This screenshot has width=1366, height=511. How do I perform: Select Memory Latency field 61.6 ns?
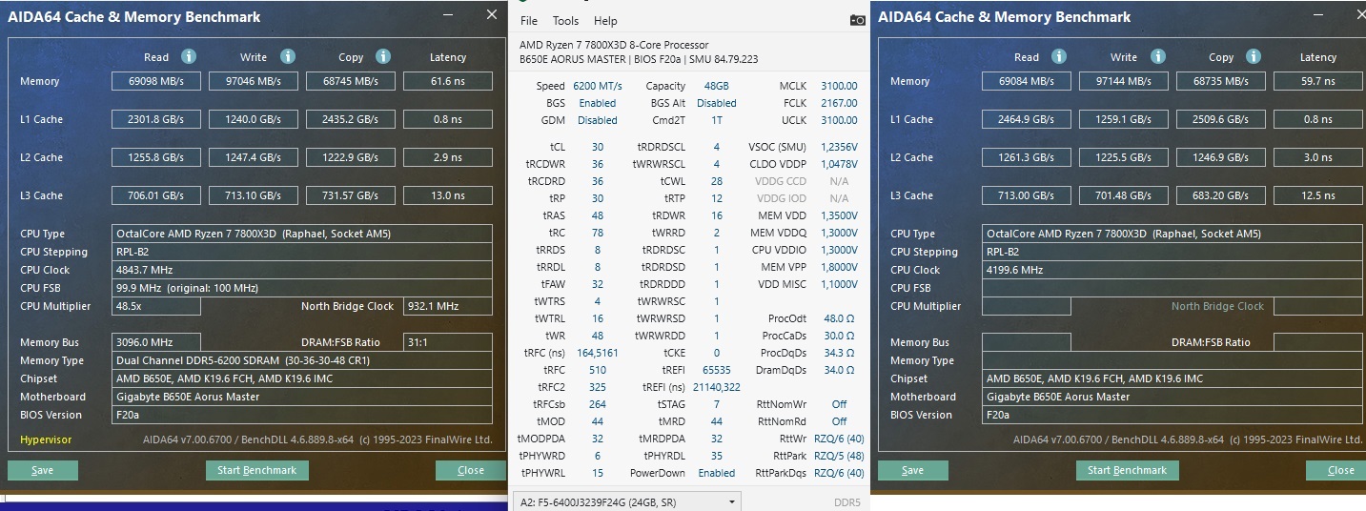tap(448, 81)
